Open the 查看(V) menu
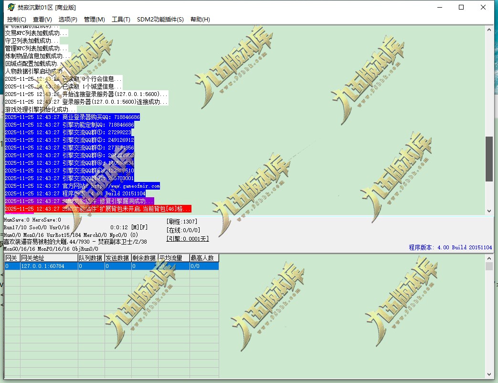Image resolution: width=498 pixels, height=383 pixels. click(x=42, y=20)
